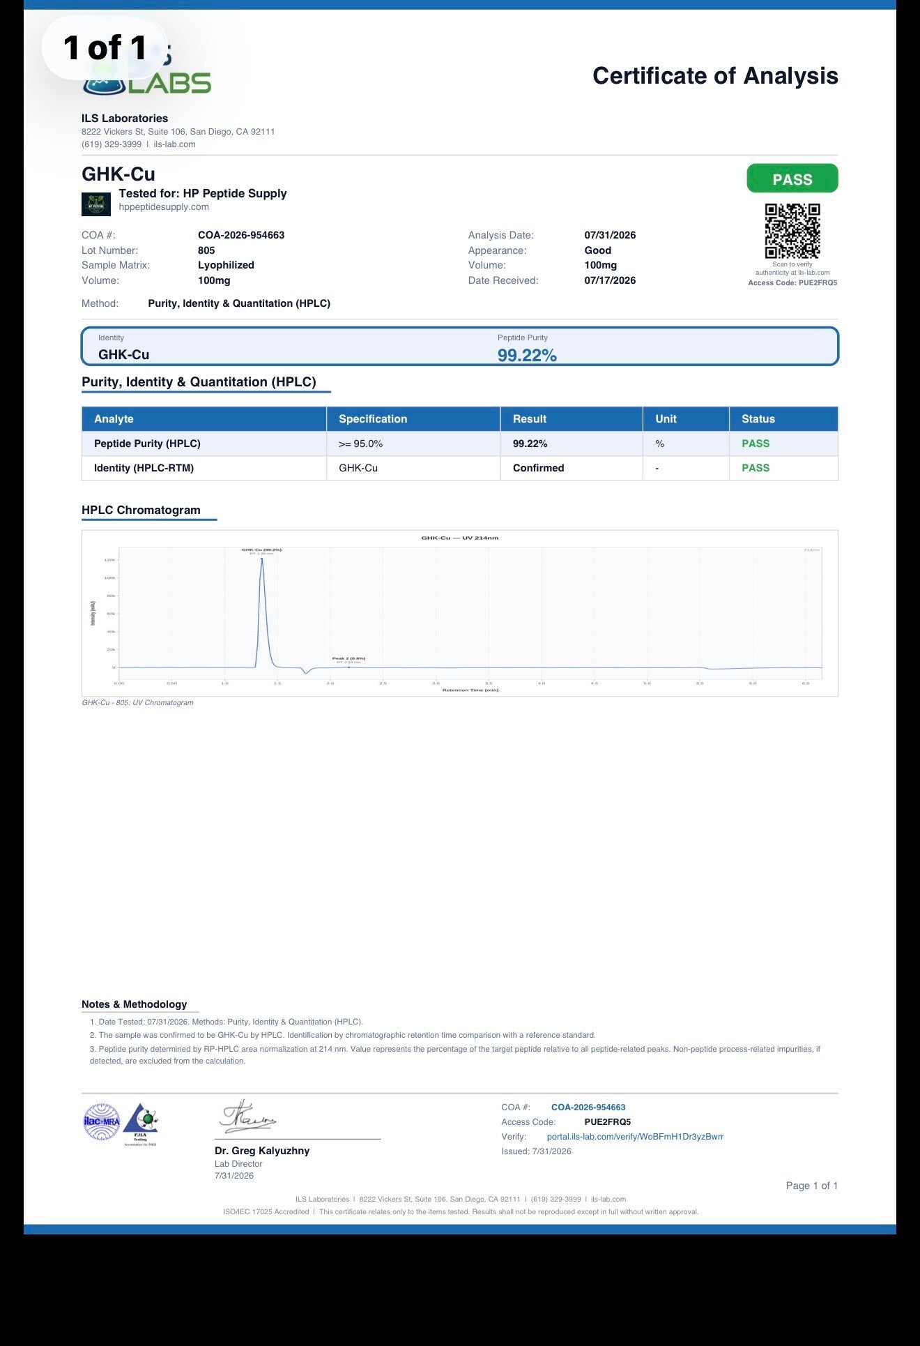Click the Lot Number value "805"
This screenshot has width=920, height=1346.
pyautogui.click(x=206, y=250)
